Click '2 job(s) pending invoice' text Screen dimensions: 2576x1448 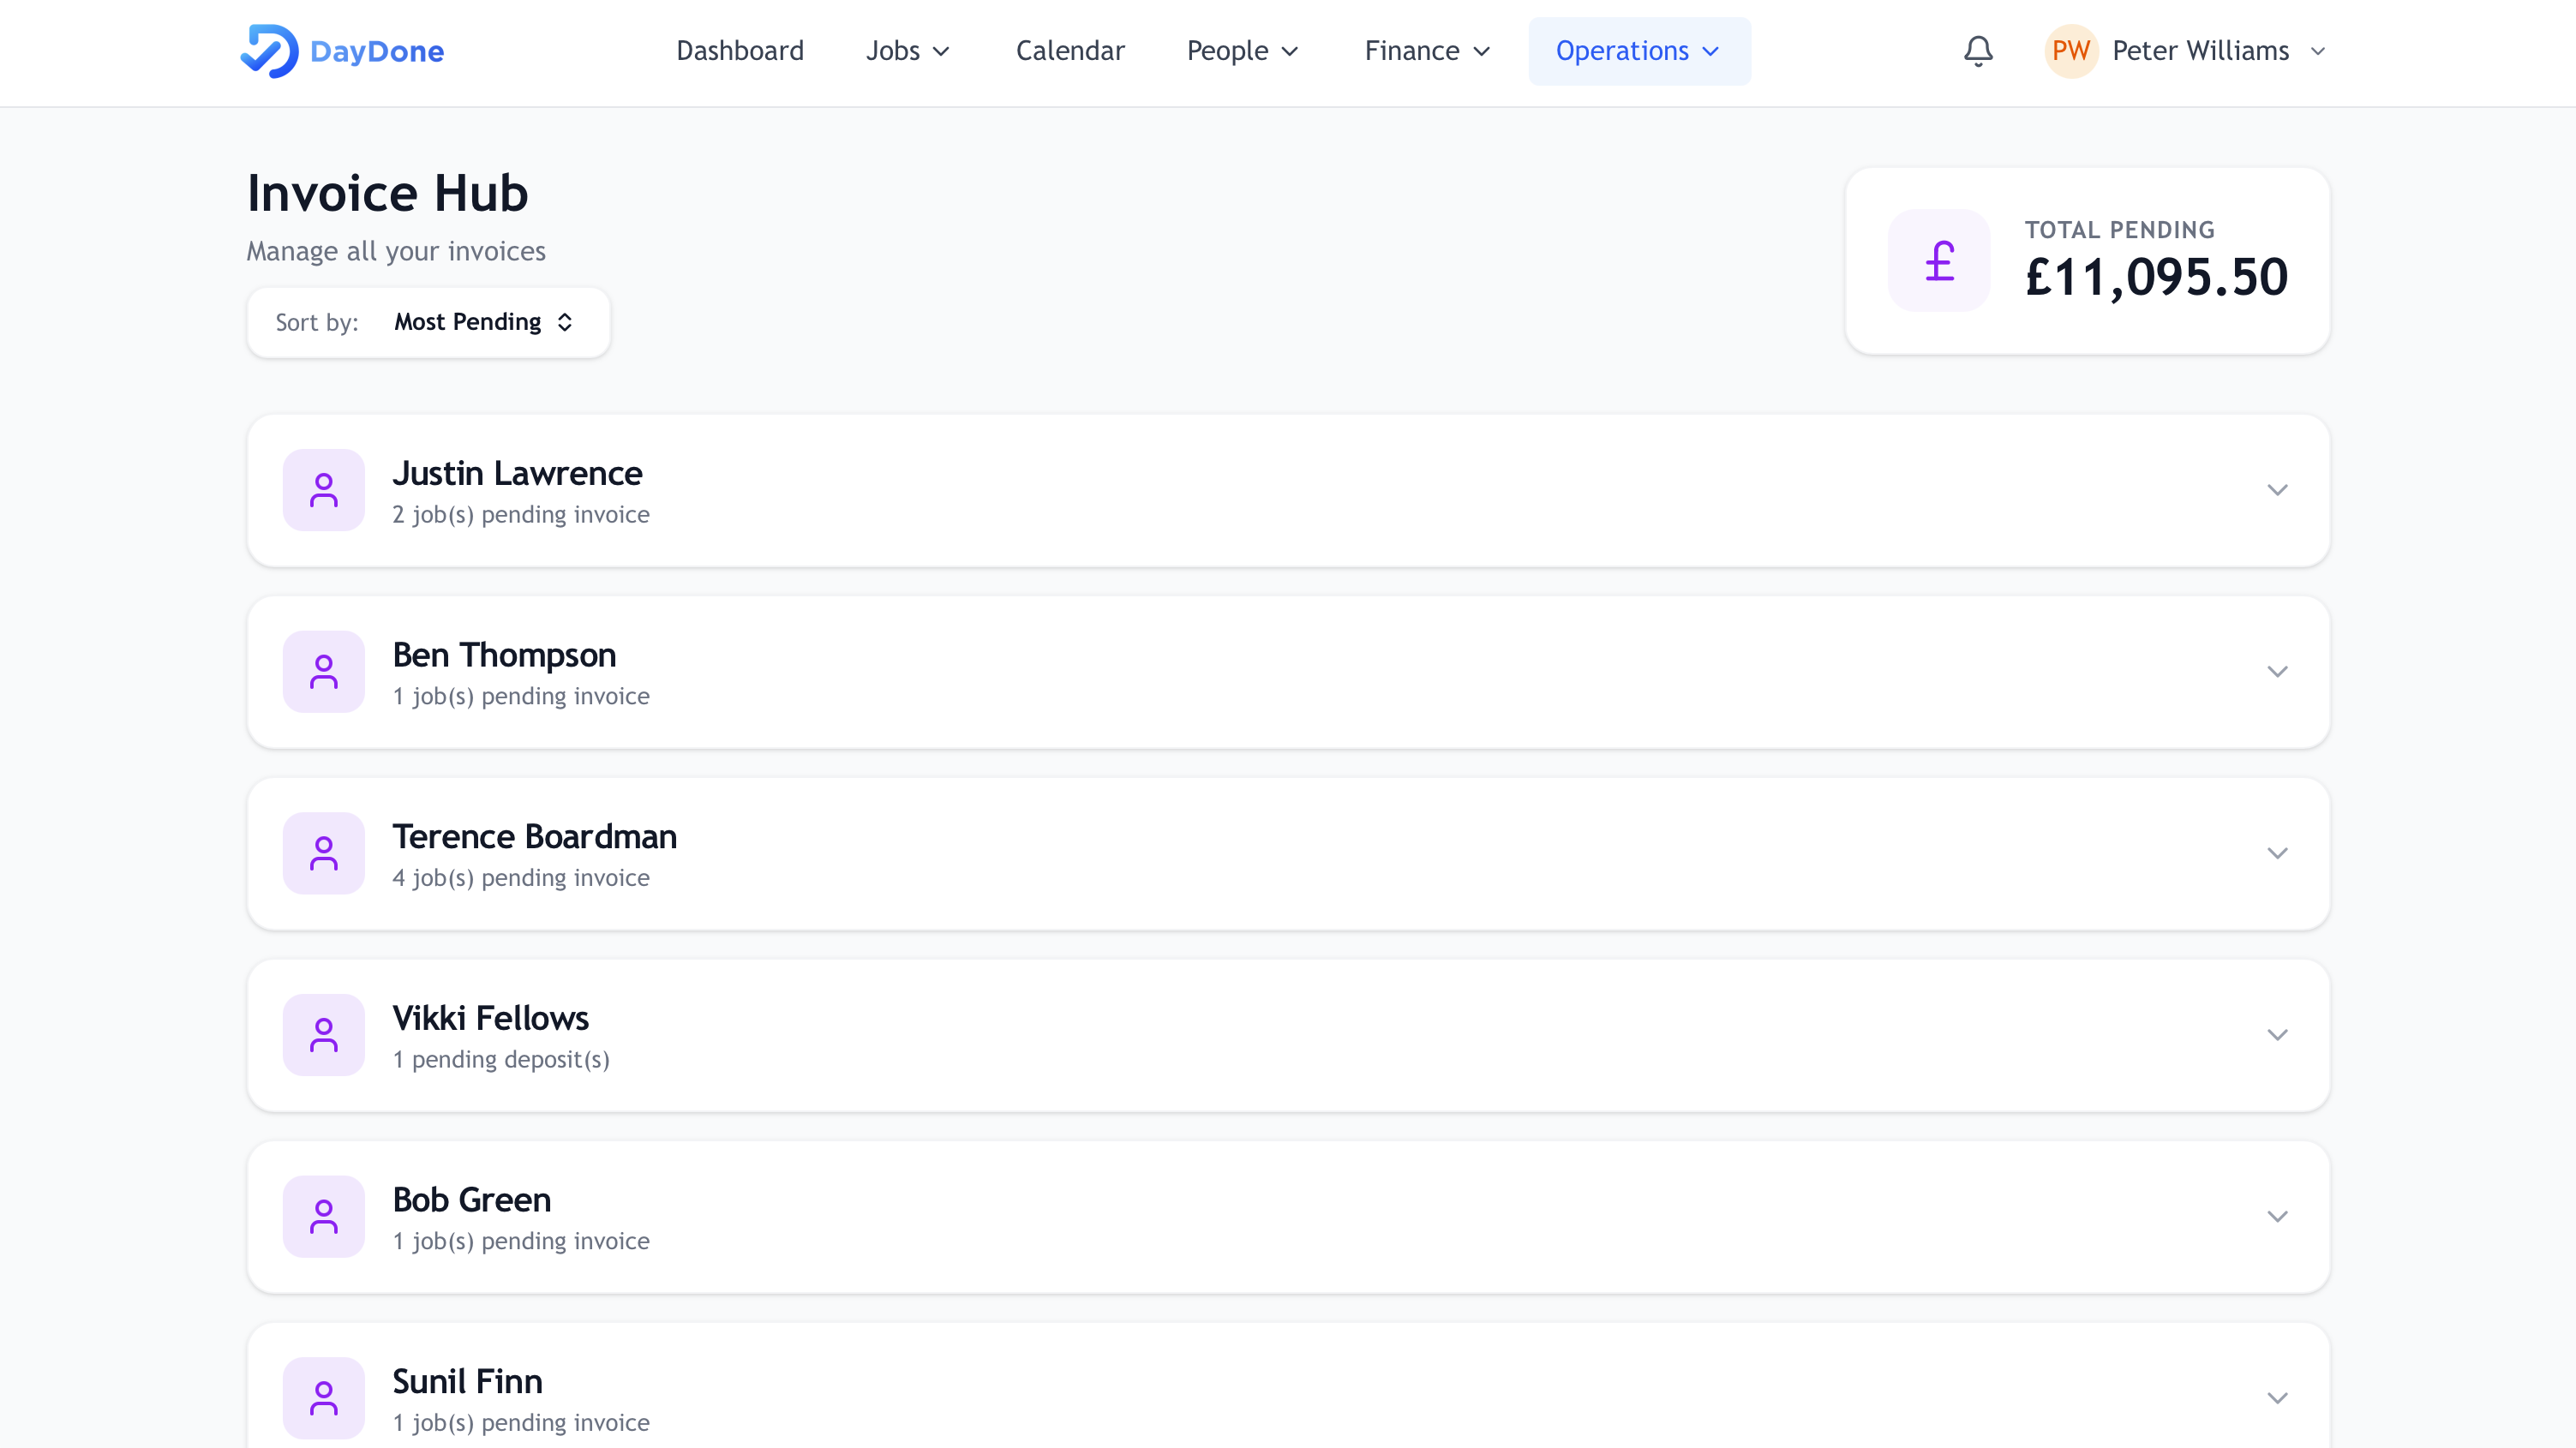coord(521,515)
